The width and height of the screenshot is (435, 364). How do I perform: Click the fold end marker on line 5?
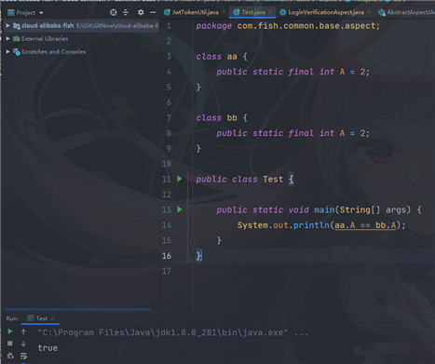pyautogui.click(x=193, y=88)
